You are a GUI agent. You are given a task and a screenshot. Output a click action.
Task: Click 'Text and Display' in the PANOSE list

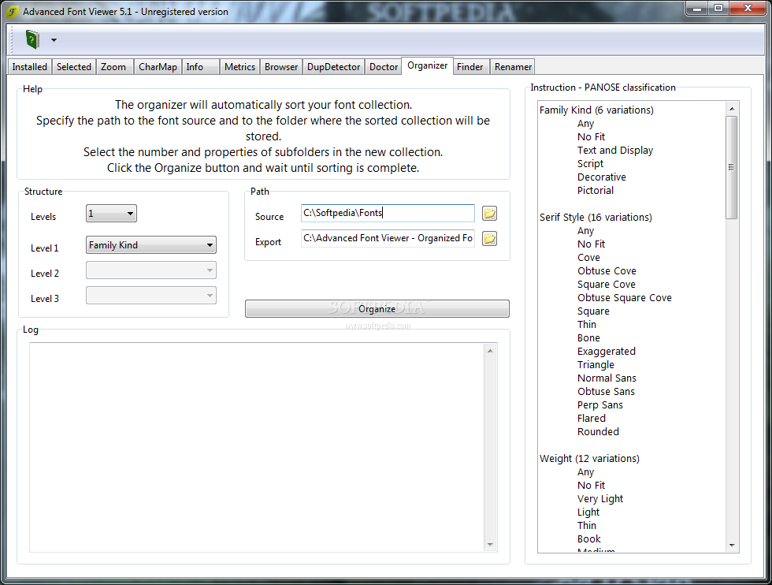tap(615, 151)
